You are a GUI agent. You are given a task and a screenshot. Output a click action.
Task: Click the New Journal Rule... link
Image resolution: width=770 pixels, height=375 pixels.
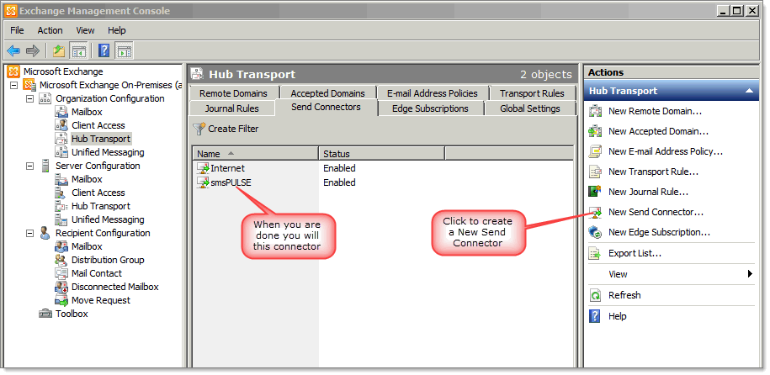(x=648, y=192)
